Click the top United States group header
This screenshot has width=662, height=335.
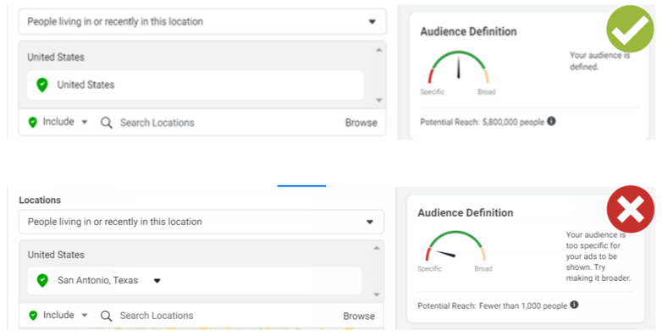(56, 57)
